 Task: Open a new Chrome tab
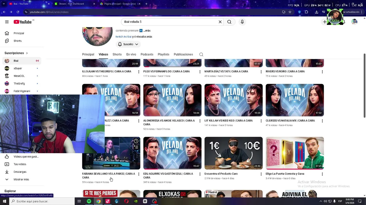click(x=146, y=4)
